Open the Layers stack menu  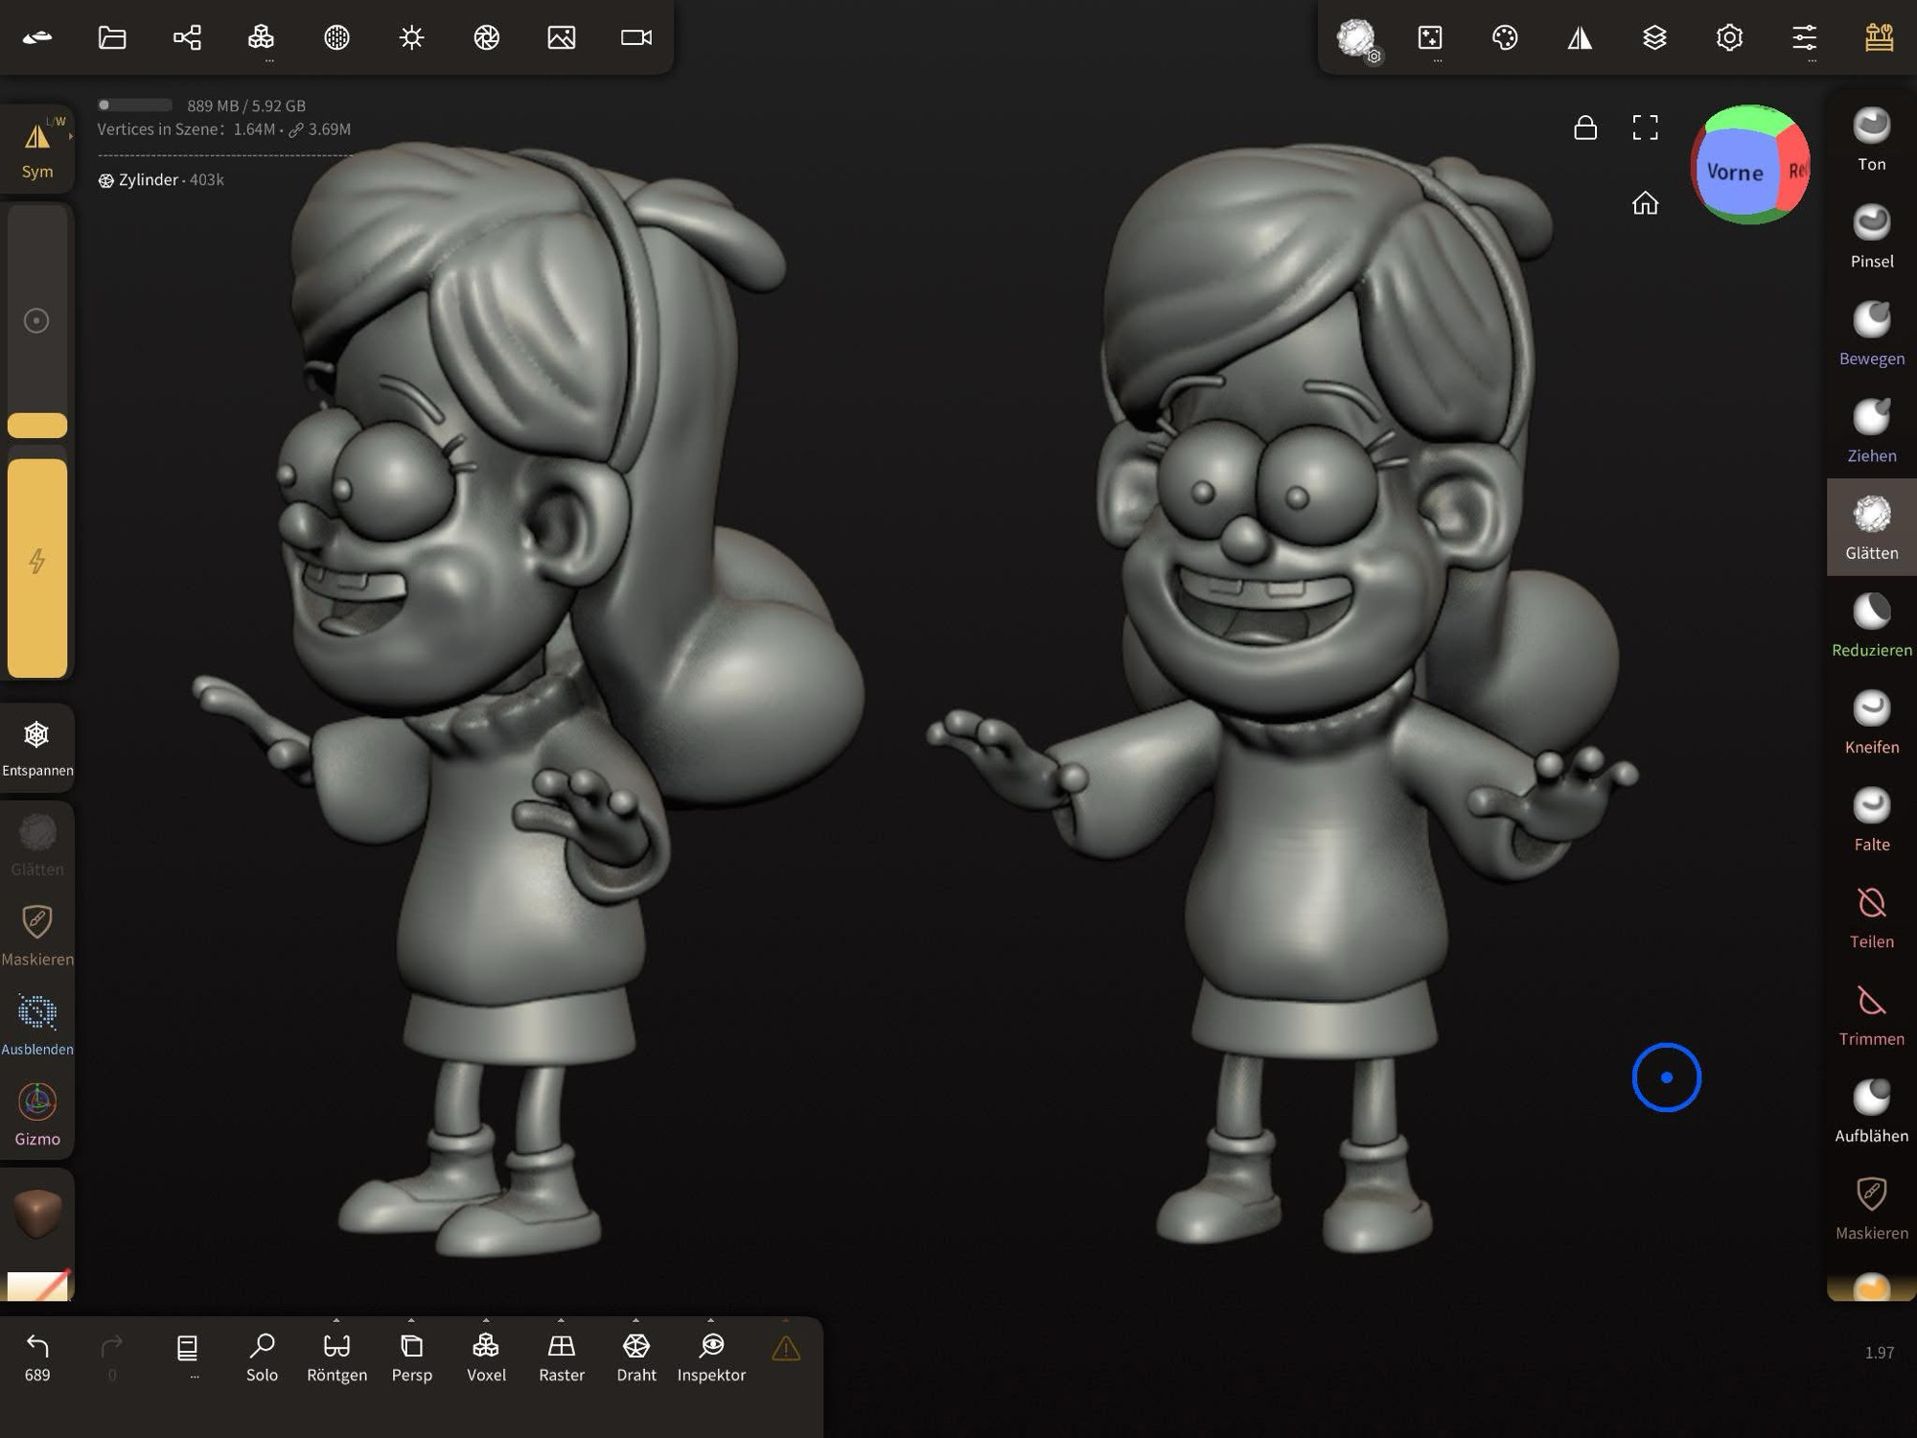click(x=1654, y=37)
